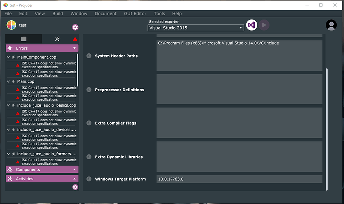The height and width of the screenshot is (204, 344).
Task: Click the Extra Compiler Flags text field
Action: [239, 123]
